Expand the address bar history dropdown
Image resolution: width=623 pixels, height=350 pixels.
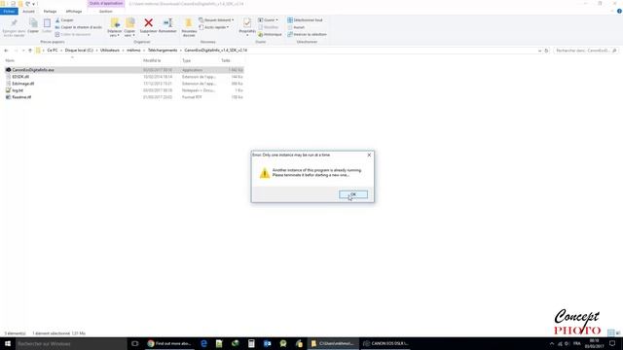pos(539,51)
